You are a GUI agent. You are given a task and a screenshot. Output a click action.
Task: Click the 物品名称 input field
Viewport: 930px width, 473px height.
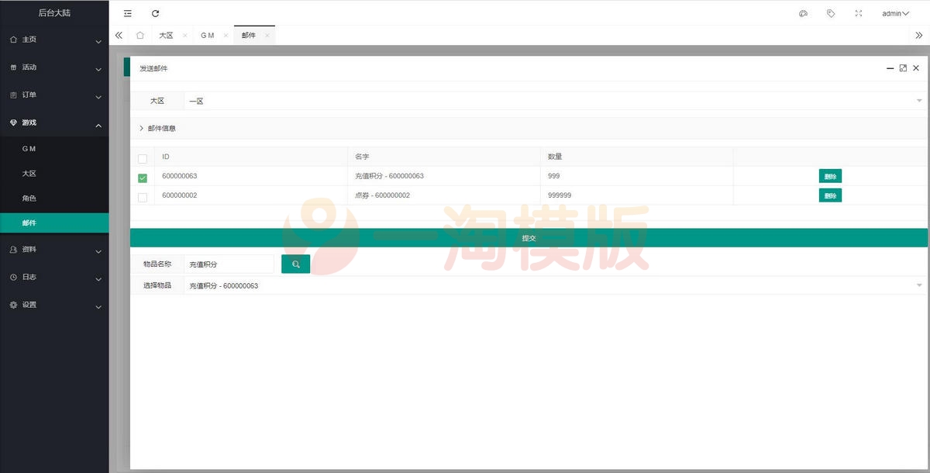tap(229, 264)
